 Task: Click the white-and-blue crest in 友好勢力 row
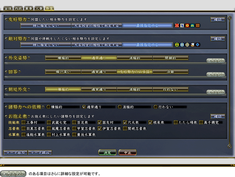(182, 26)
